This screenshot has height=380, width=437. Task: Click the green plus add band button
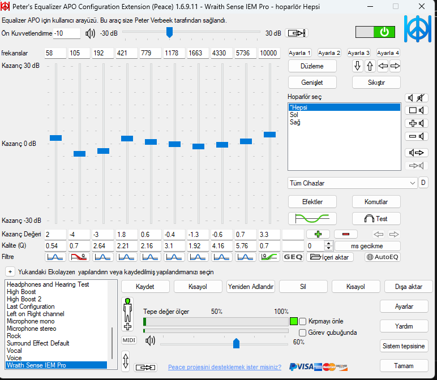point(318,234)
